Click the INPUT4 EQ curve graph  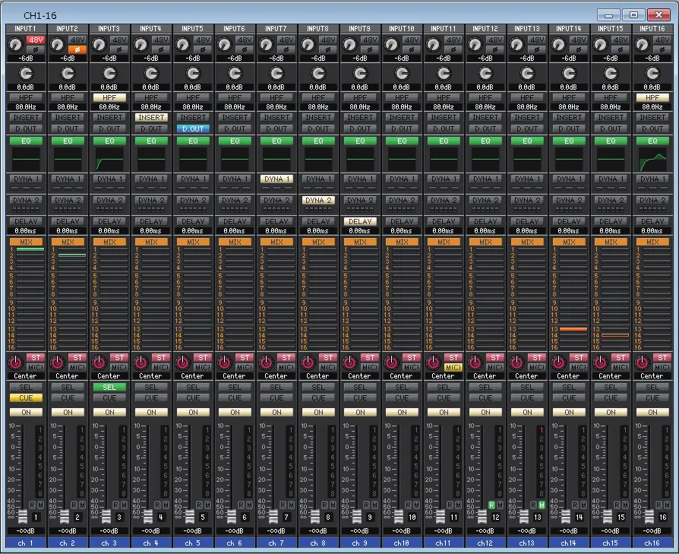(152, 159)
